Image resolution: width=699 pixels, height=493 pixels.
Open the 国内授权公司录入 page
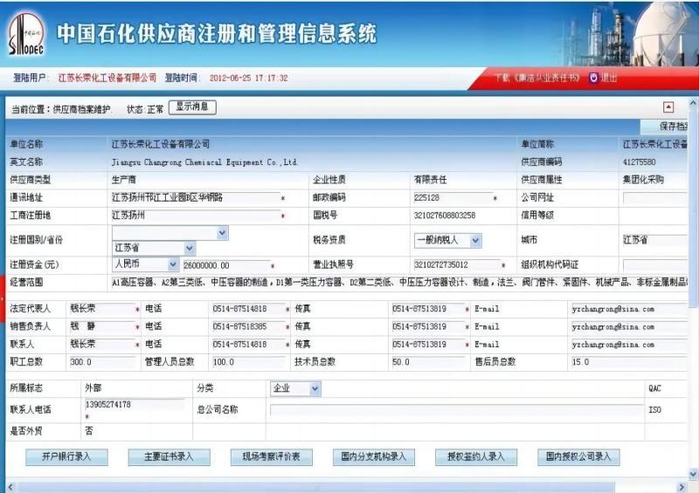578,457
